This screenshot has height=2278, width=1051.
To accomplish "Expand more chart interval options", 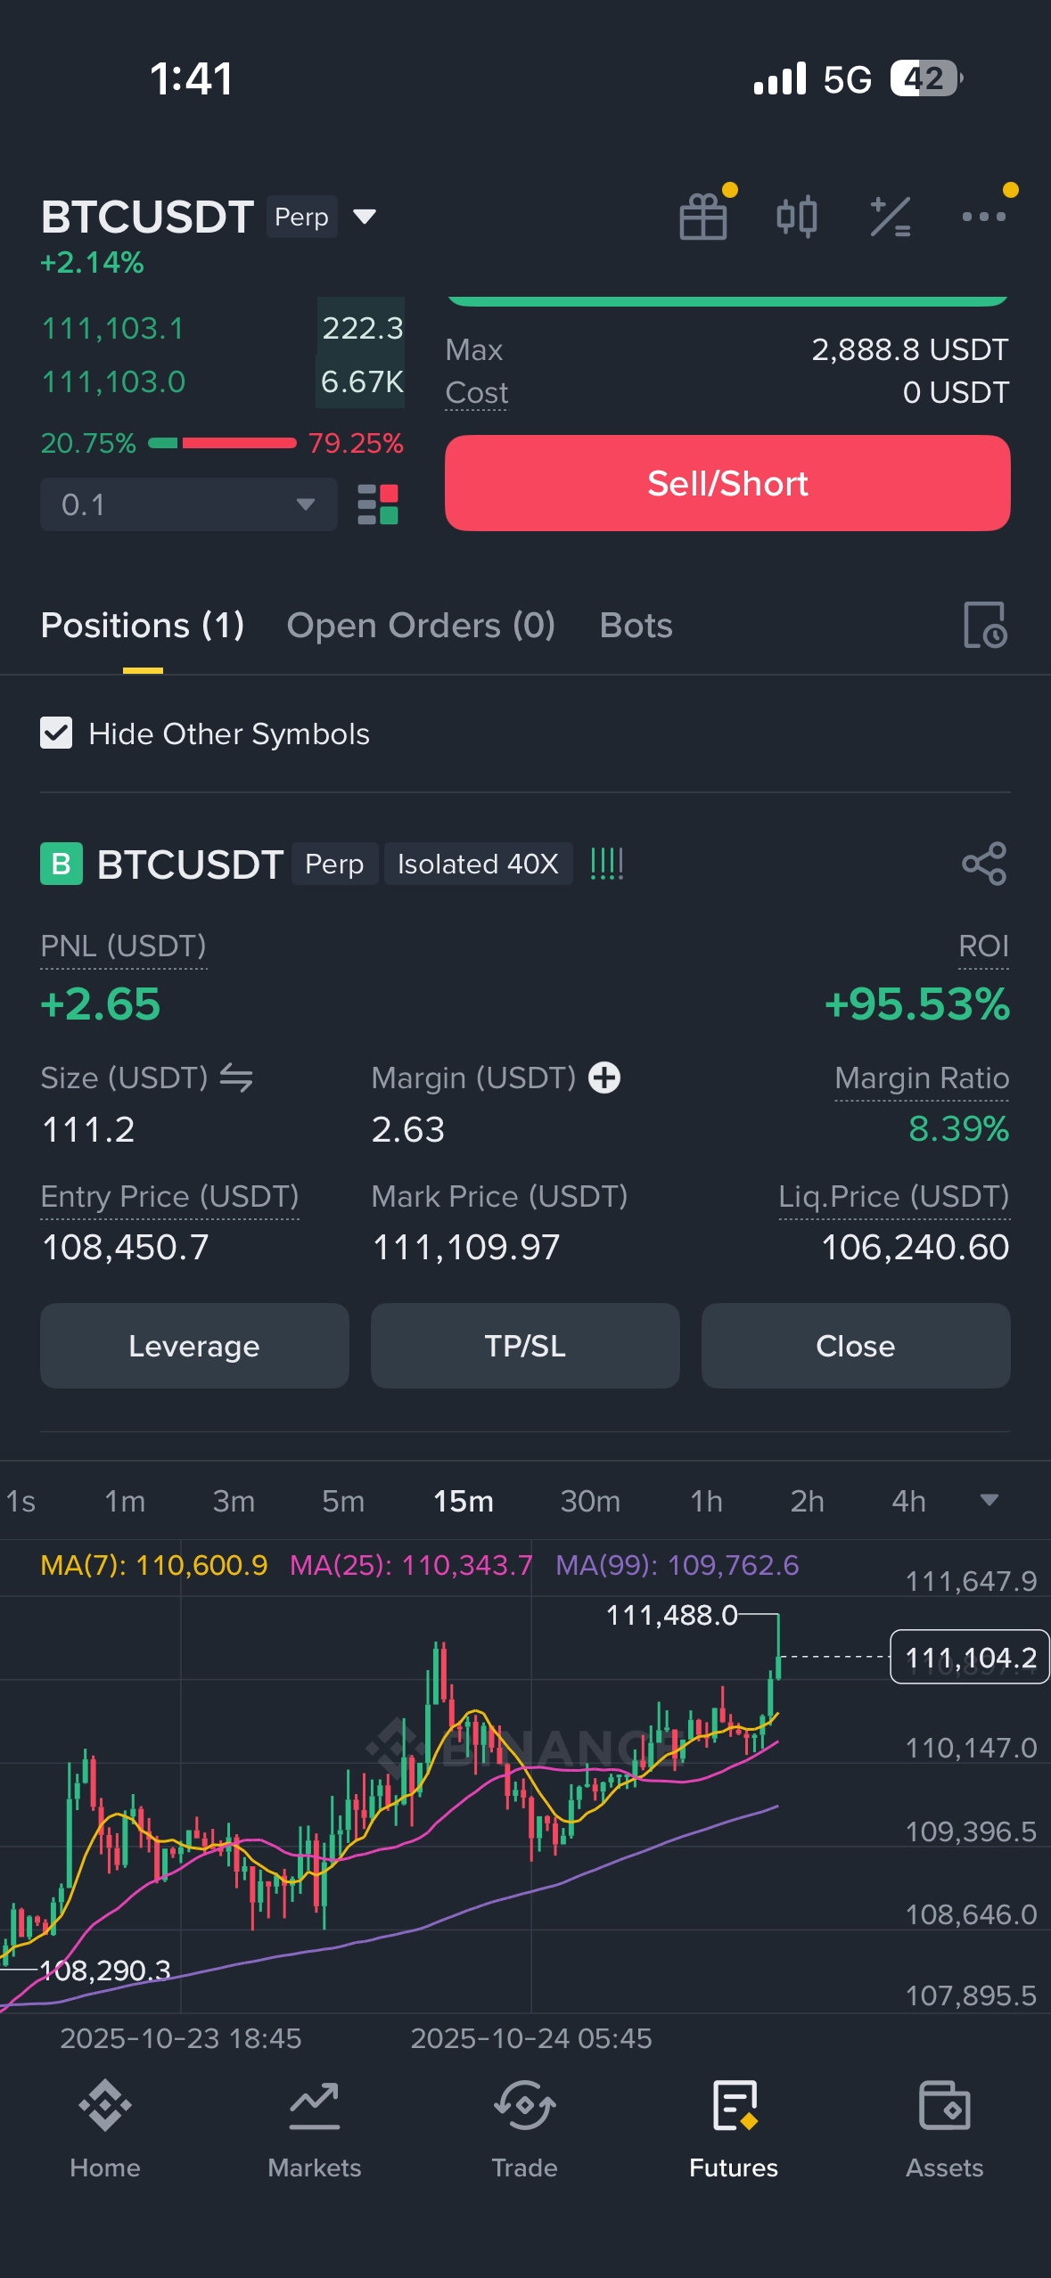I will tap(989, 1501).
